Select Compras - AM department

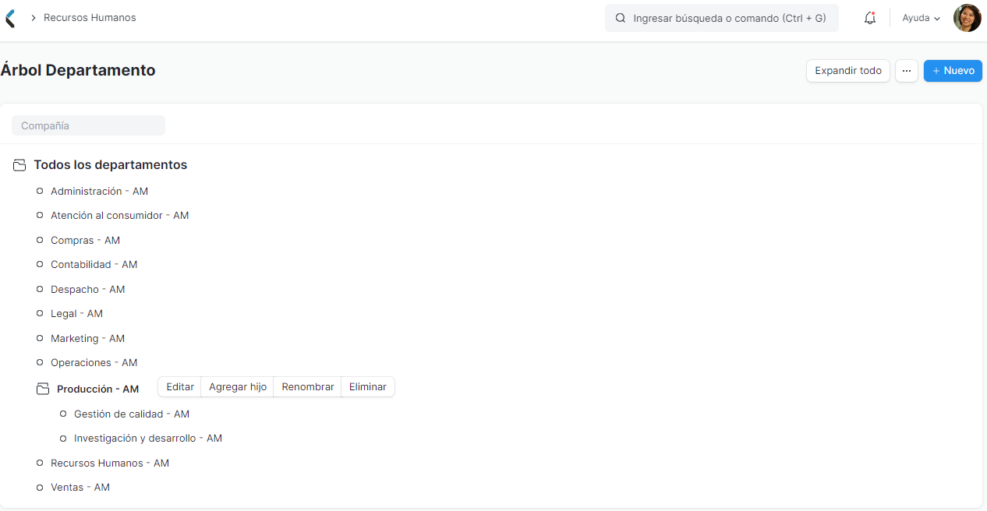tap(86, 241)
